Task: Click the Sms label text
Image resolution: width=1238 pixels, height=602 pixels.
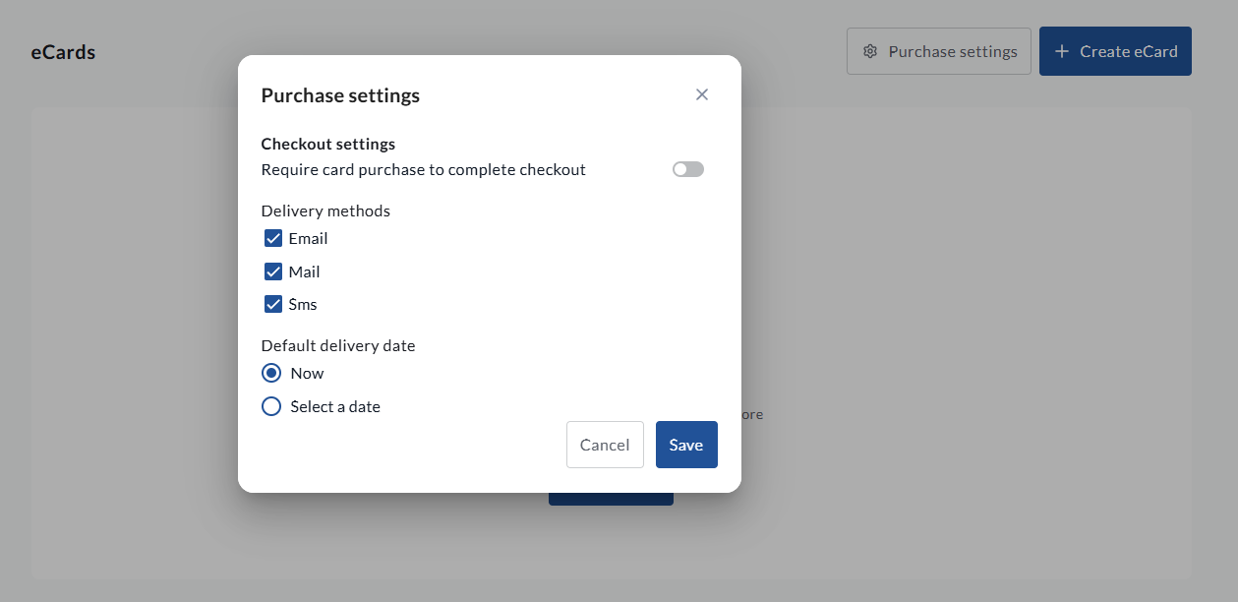Action: point(303,304)
